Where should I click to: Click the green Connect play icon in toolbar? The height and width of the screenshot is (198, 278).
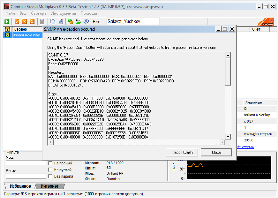click(x=7, y=22)
